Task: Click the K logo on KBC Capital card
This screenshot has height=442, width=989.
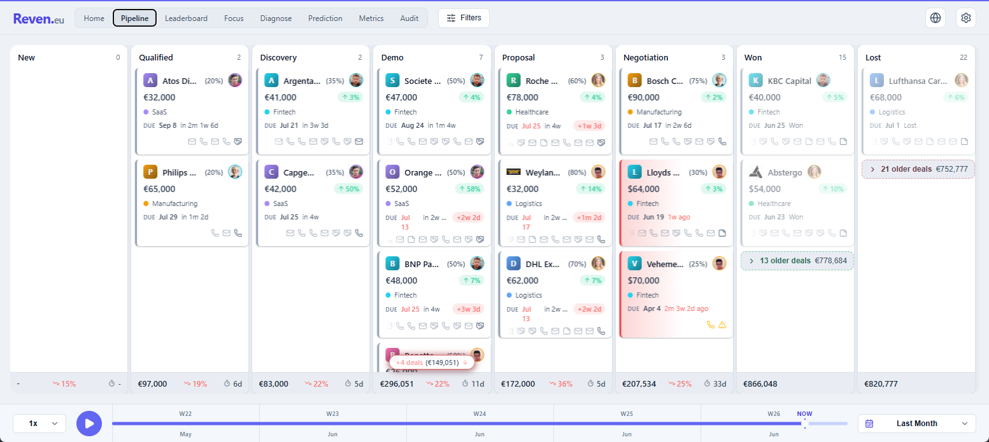Action: pos(755,81)
